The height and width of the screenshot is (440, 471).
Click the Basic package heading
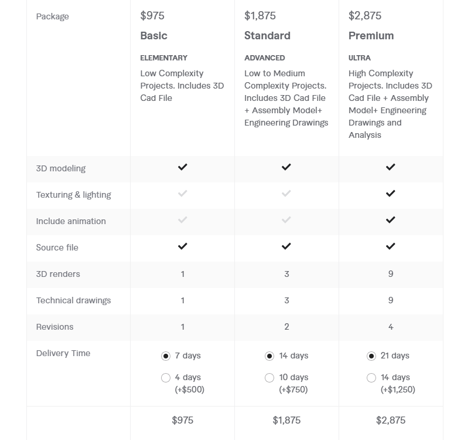(x=153, y=36)
